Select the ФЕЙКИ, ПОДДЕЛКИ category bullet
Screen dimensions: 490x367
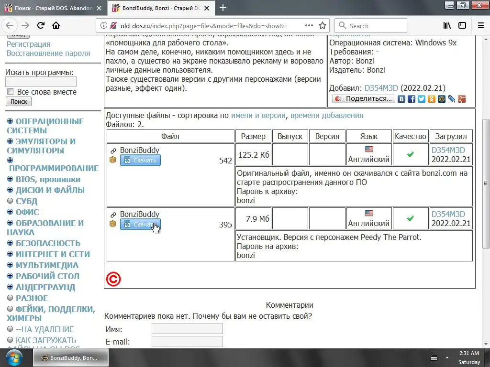[10, 309]
